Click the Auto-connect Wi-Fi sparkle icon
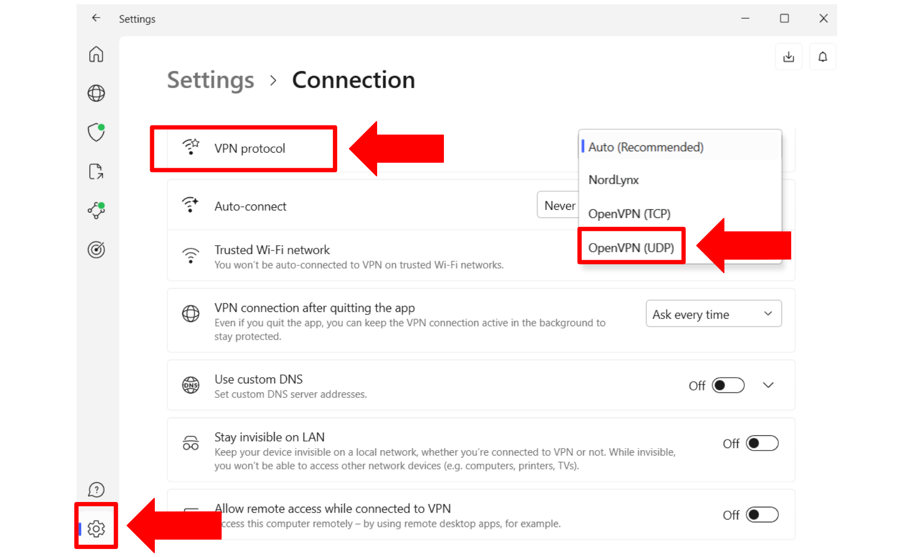 191,205
